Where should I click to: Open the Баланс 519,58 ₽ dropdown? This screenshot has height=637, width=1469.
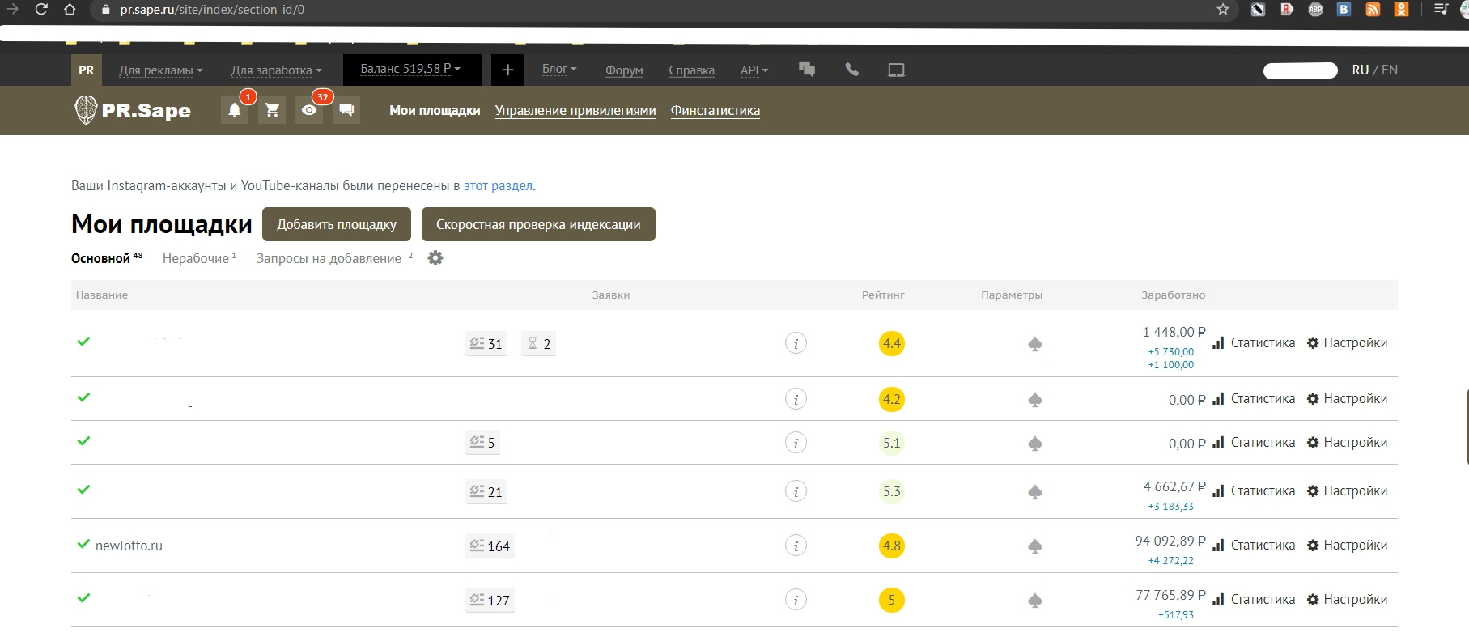click(x=410, y=70)
